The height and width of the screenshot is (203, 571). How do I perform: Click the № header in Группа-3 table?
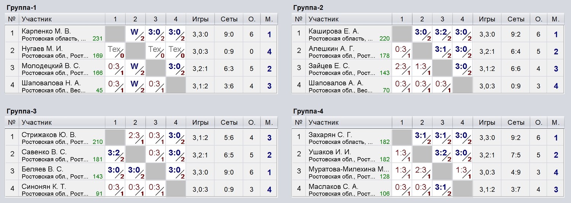[x=12, y=123]
